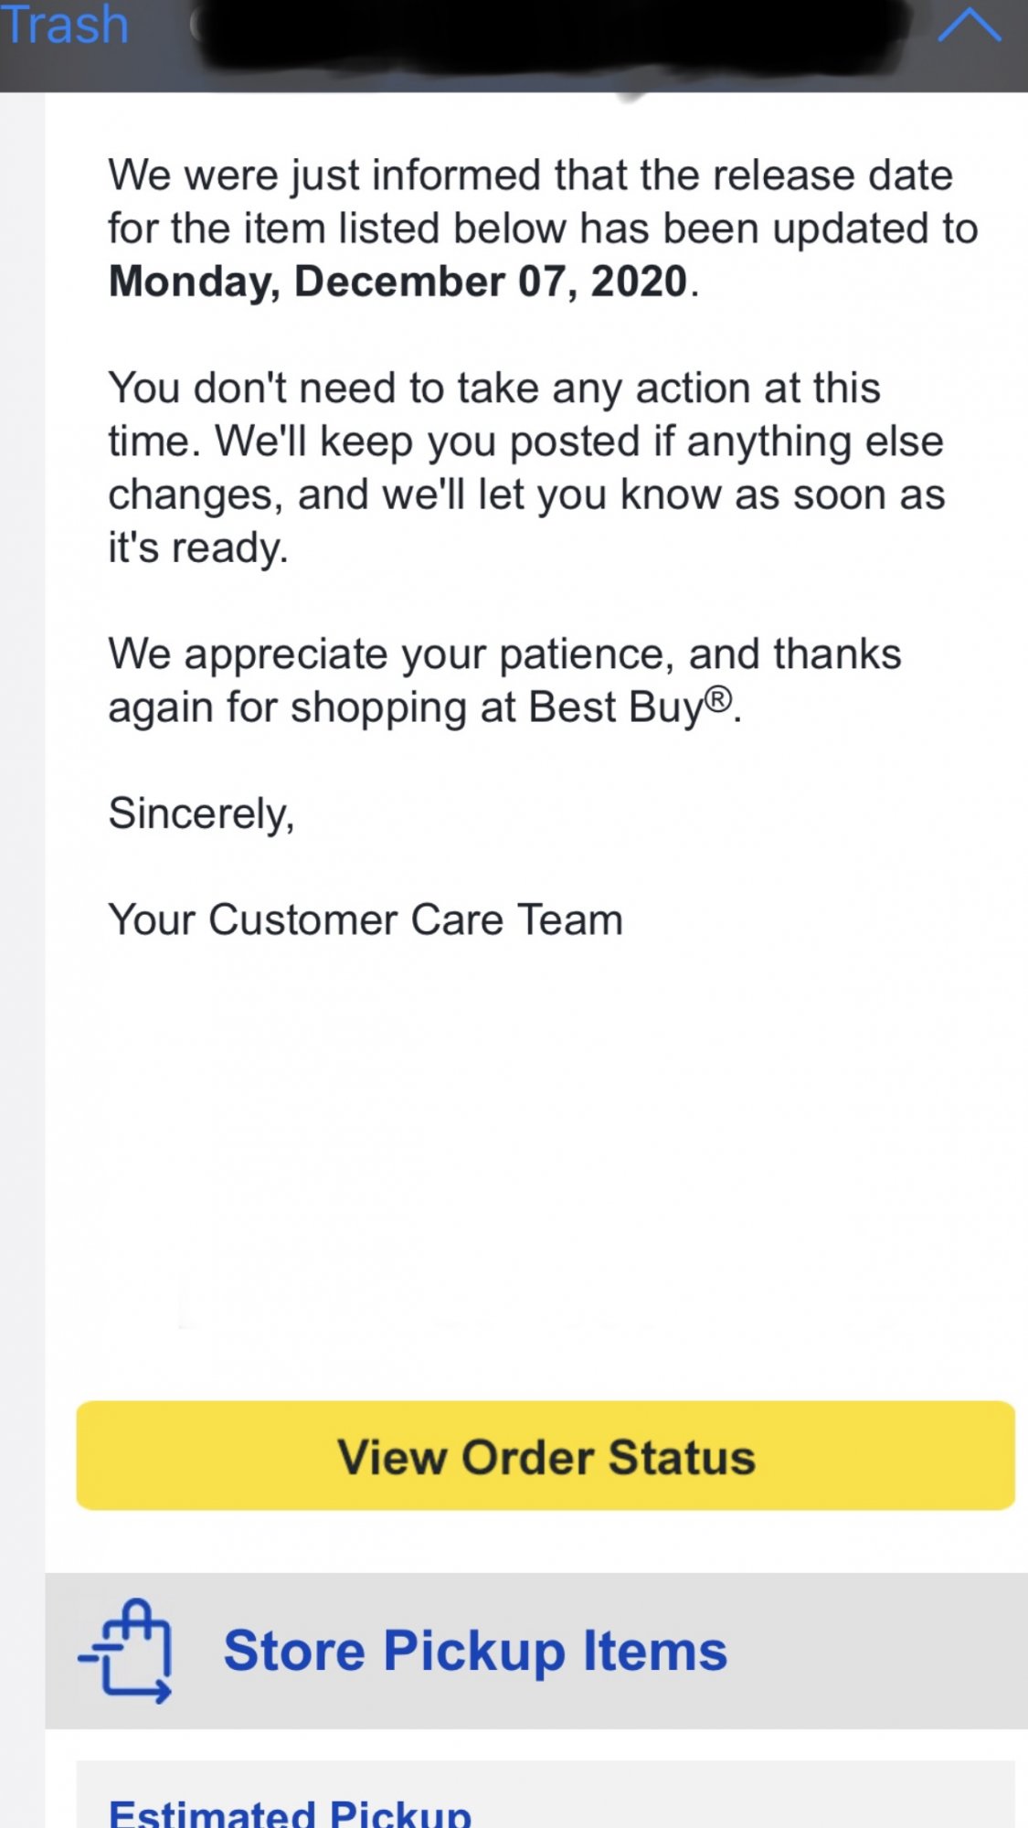Tap the words it's ready. in second paragraph

tap(198, 548)
